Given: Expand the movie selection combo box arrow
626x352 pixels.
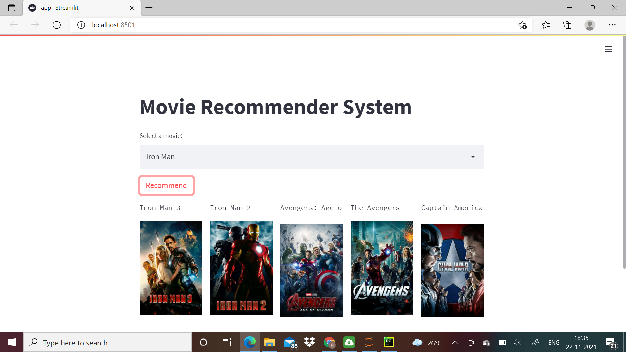Looking at the screenshot, I should tap(473, 157).
